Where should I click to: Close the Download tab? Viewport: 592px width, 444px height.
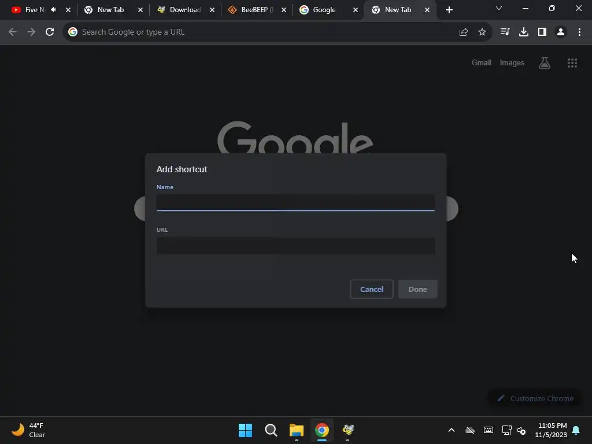click(x=212, y=10)
